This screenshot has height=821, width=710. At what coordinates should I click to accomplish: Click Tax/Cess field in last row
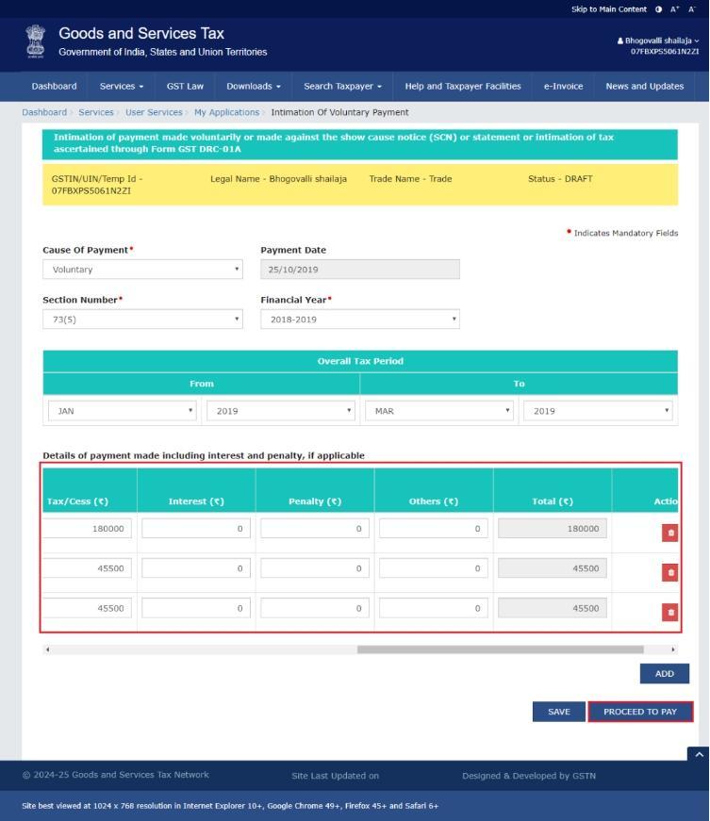pos(87,608)
